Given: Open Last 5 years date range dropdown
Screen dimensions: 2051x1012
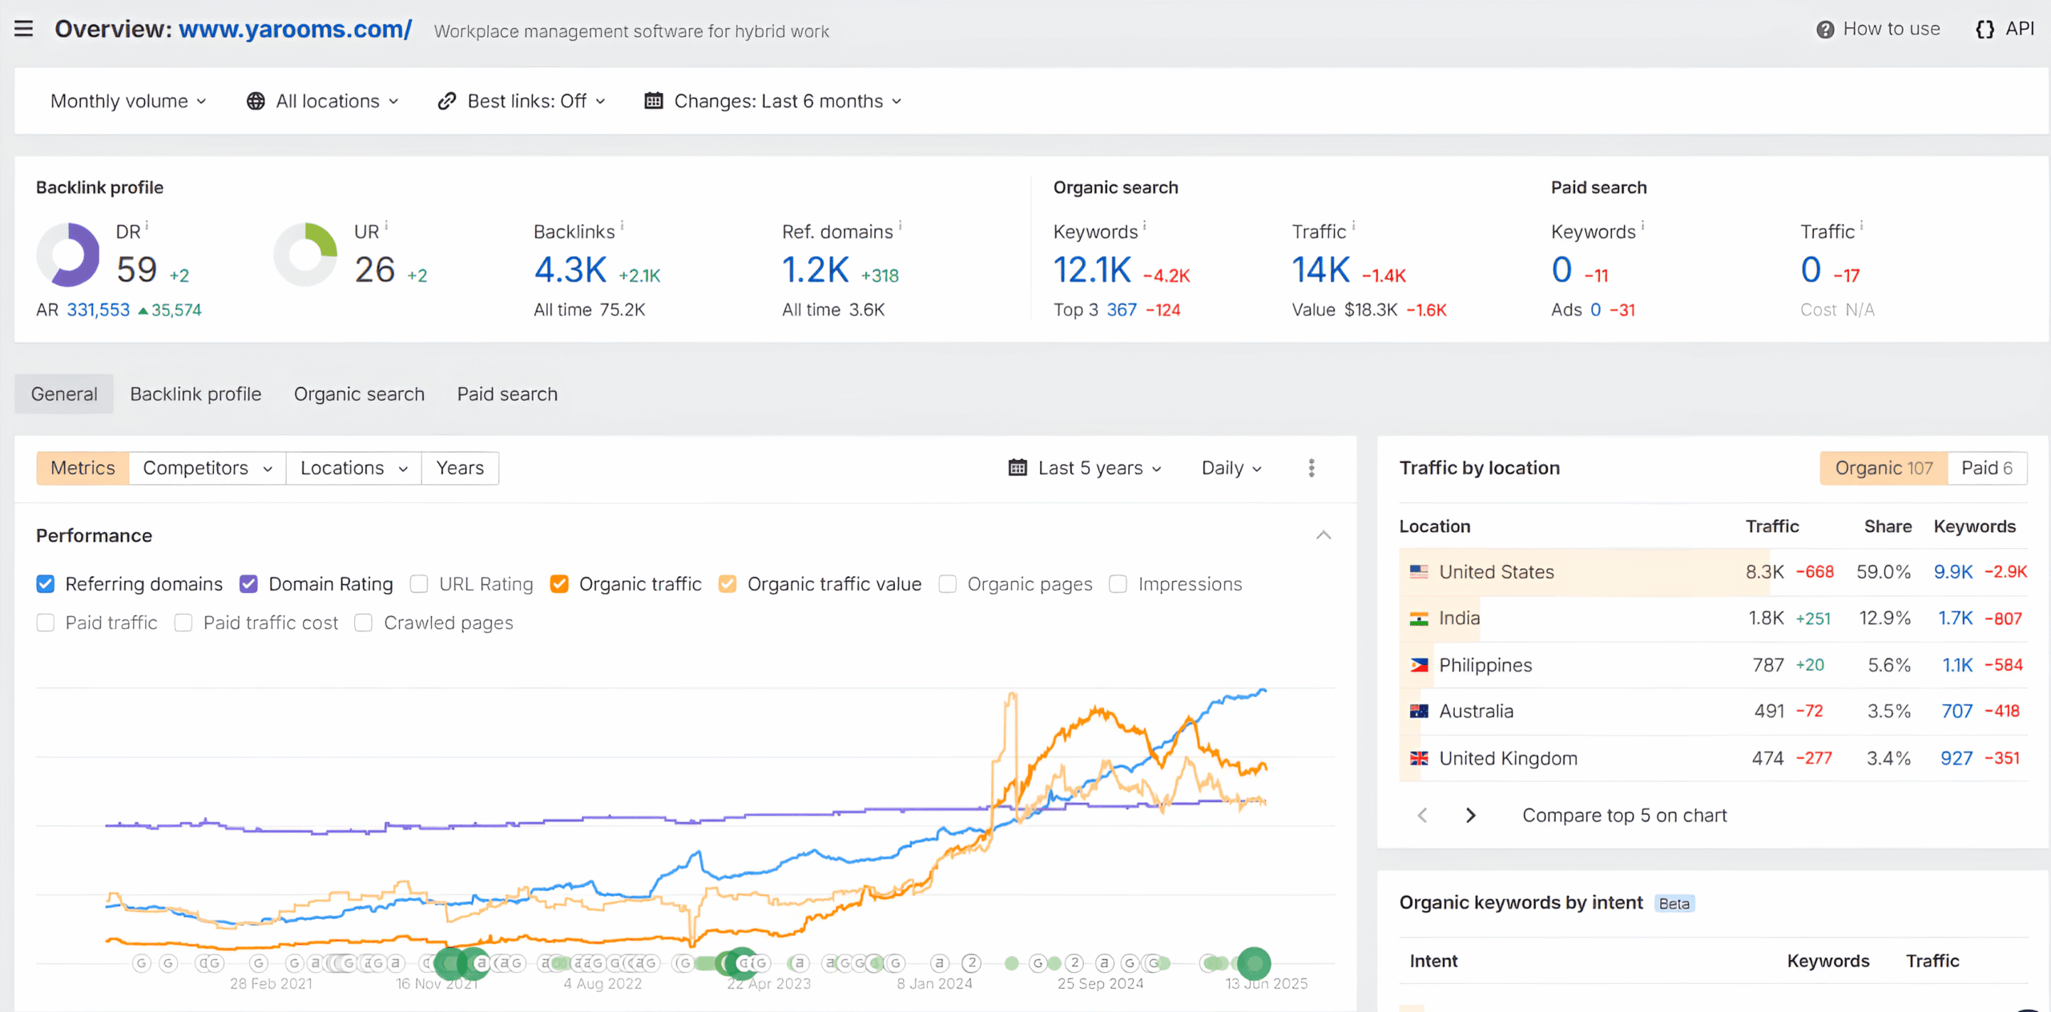Looking at the screenshot, I should tap(1086, 467).
